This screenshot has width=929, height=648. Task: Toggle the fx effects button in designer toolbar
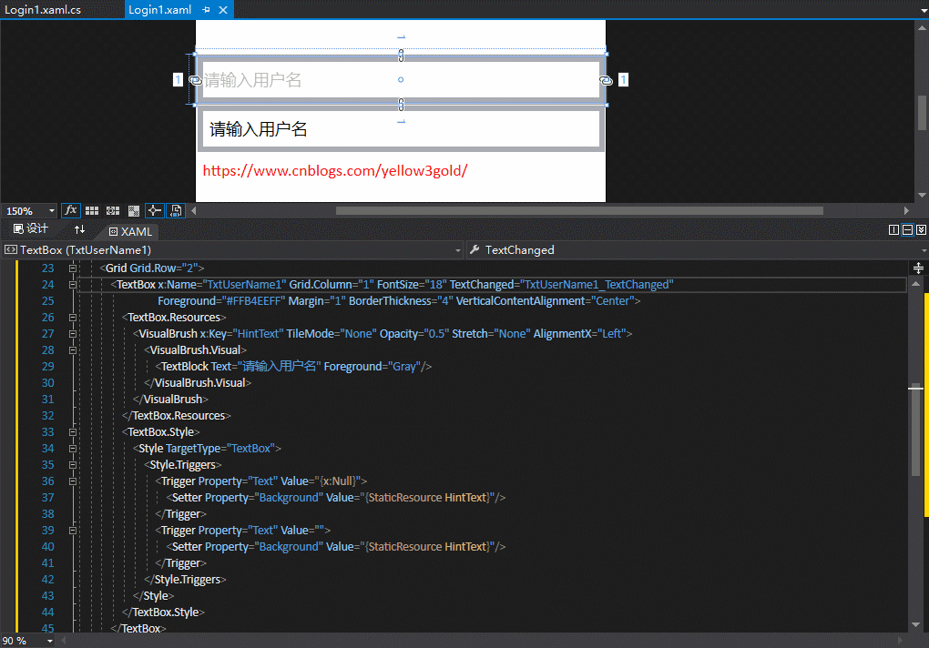pyautogui.click(x=70, y=210)
